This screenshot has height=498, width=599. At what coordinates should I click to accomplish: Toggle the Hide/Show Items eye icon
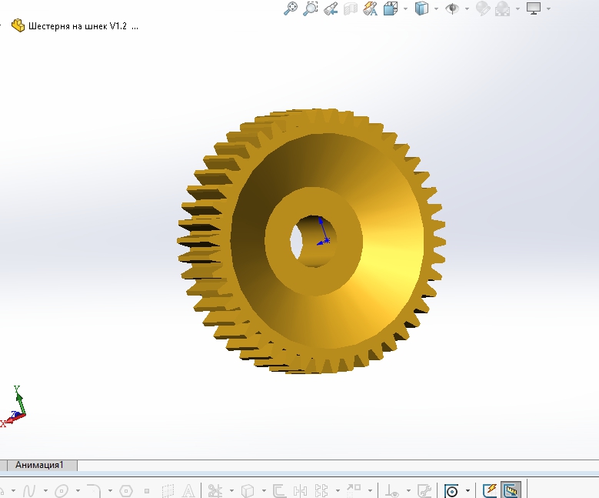click(x=454, y=8)
